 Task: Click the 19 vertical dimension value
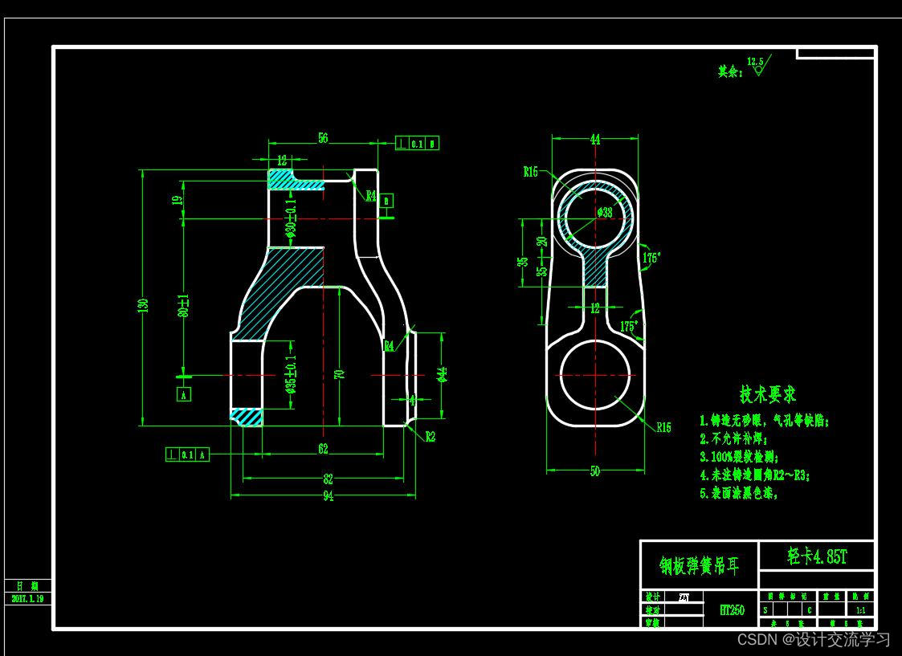[178, 200]
